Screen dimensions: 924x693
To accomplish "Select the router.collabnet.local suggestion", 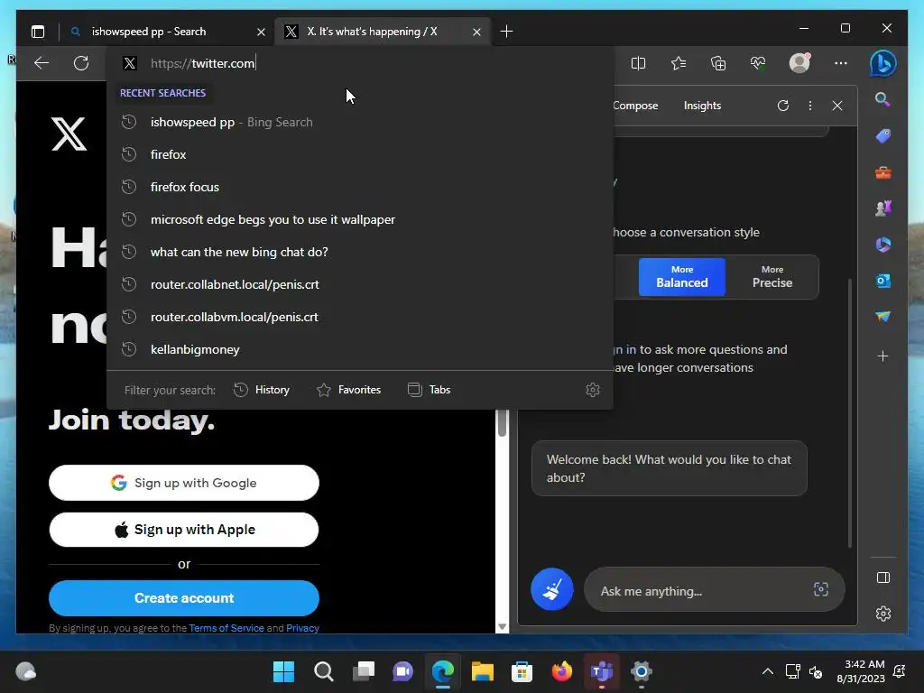I will point(359,284).
